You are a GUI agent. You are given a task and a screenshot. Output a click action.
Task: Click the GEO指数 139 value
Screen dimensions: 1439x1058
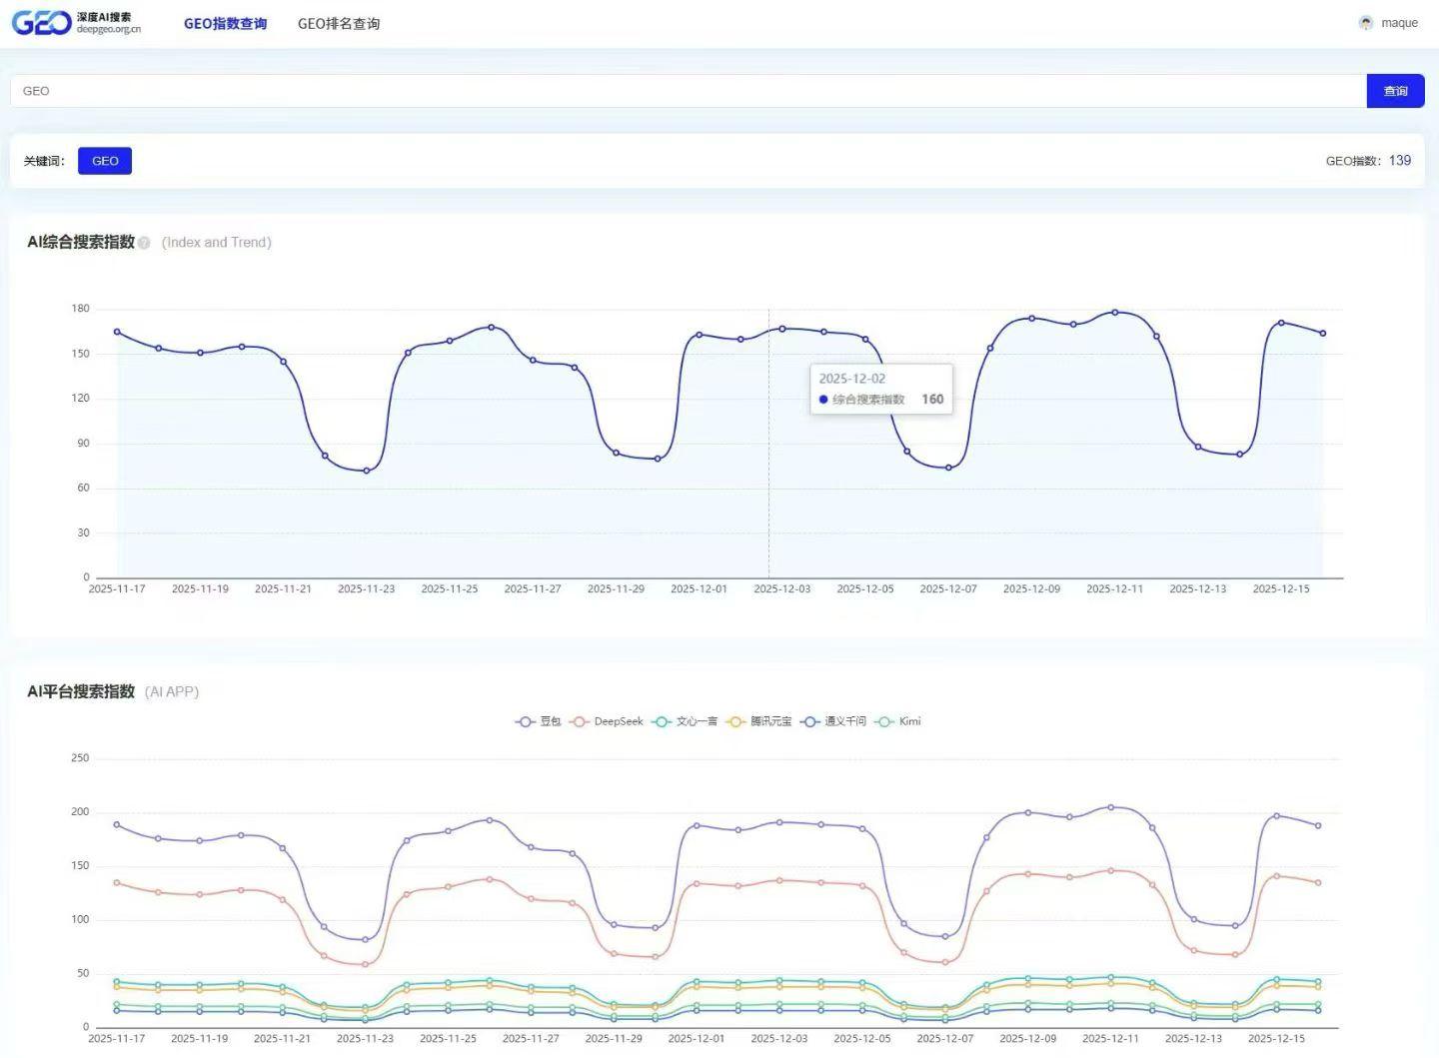(1400, 161)
